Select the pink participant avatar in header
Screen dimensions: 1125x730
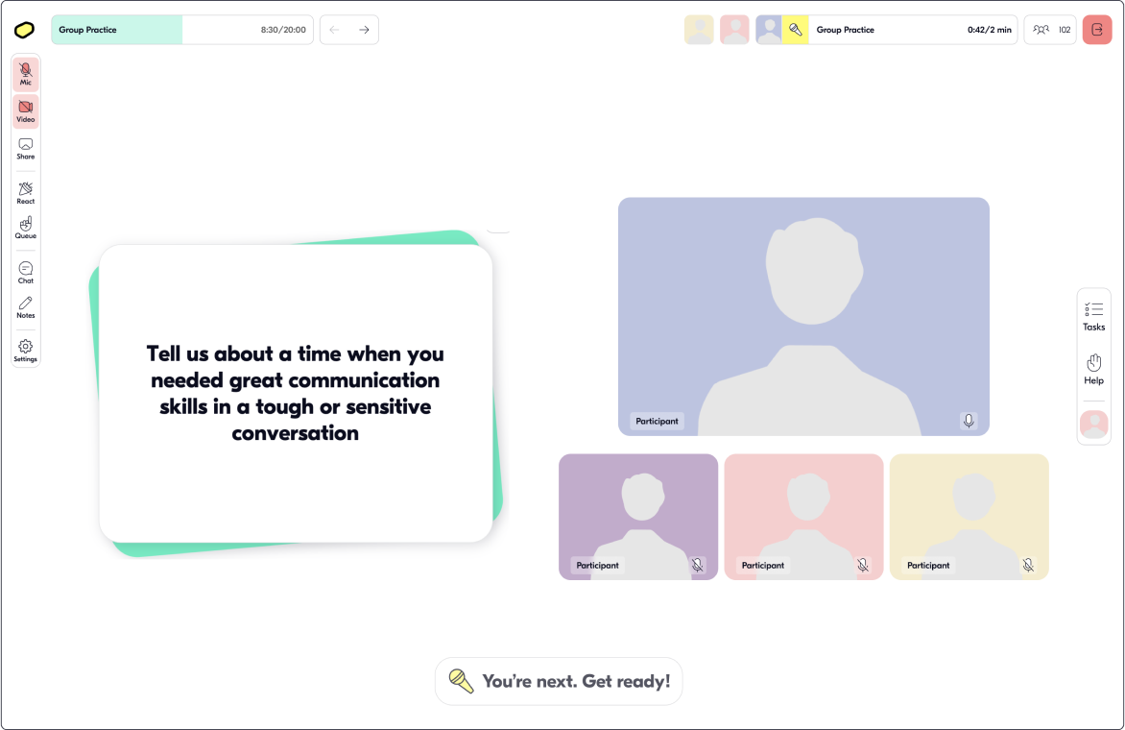tap(734, 30)
